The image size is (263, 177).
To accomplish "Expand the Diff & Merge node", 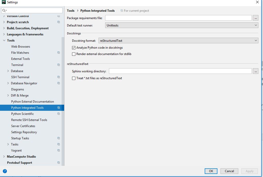I will coord(8,96).
